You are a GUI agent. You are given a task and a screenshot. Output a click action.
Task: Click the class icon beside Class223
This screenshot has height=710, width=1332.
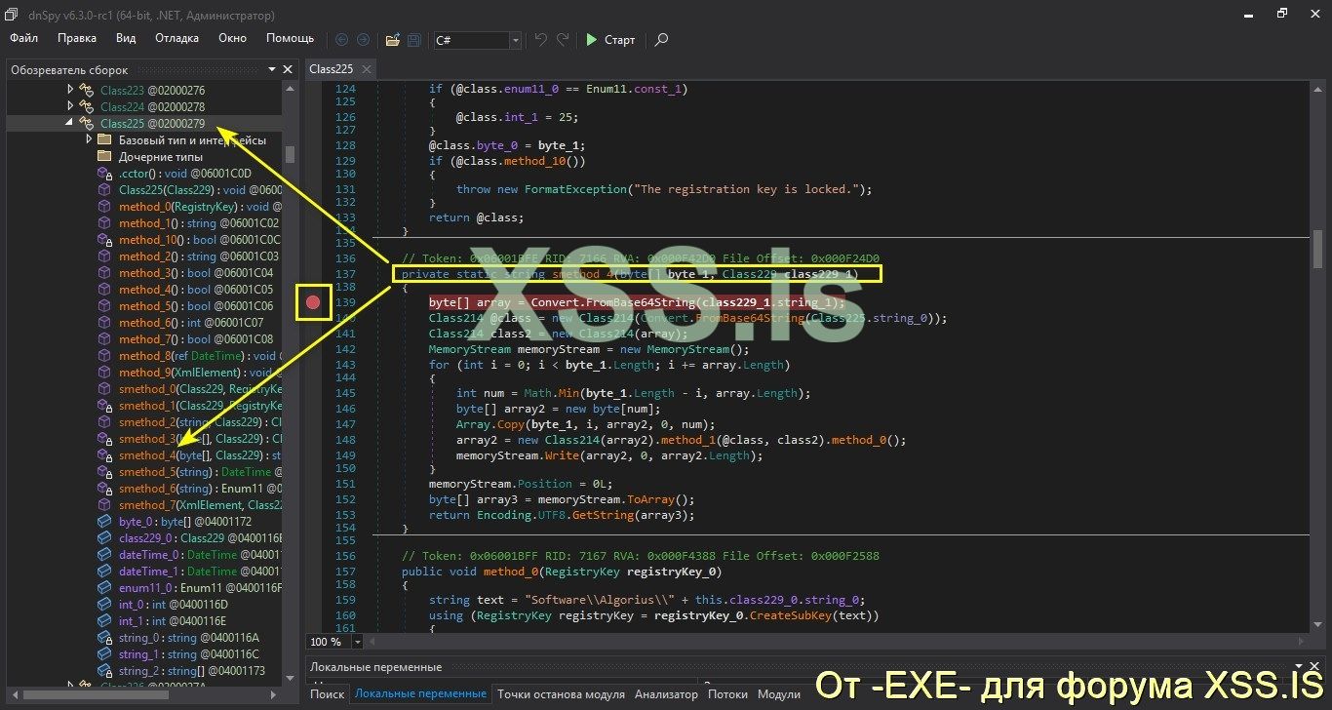pos(87,90)
